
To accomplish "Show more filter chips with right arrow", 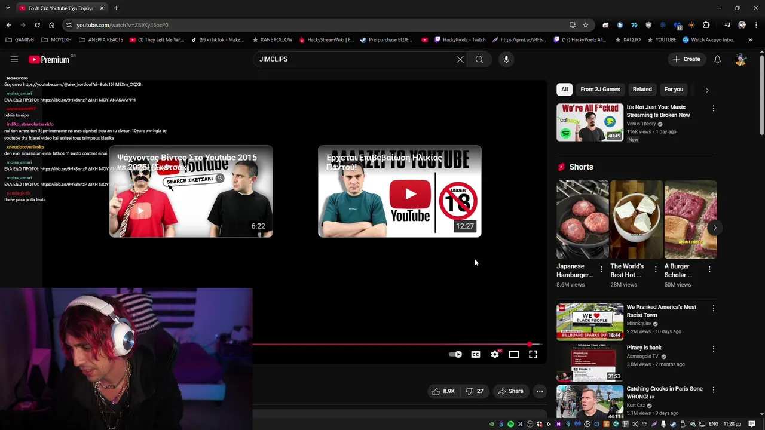I will (707, 90).
